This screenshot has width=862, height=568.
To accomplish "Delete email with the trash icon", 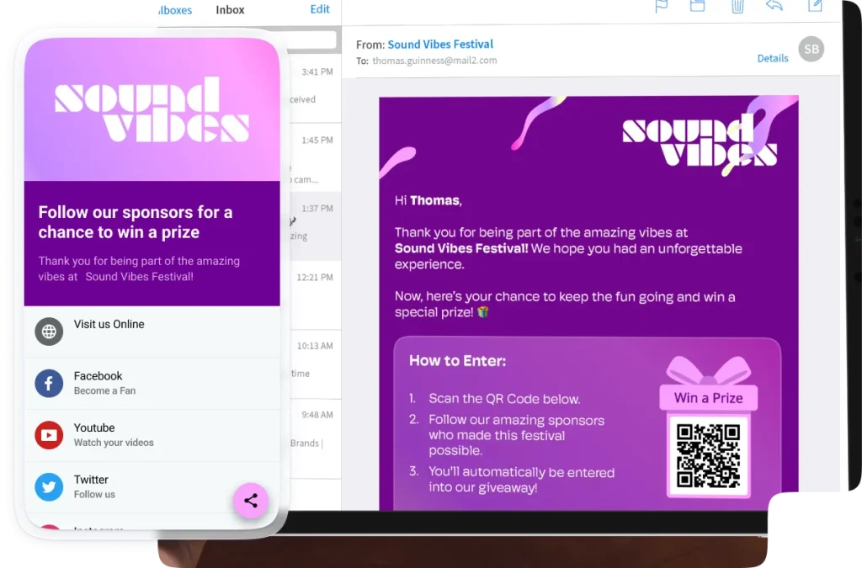I will pos(737,7).
